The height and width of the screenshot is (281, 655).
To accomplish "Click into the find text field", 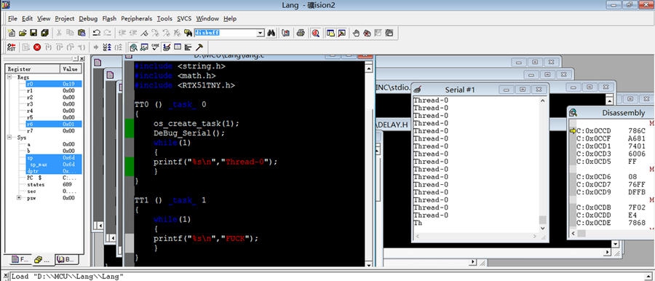I will coord(225,33).
